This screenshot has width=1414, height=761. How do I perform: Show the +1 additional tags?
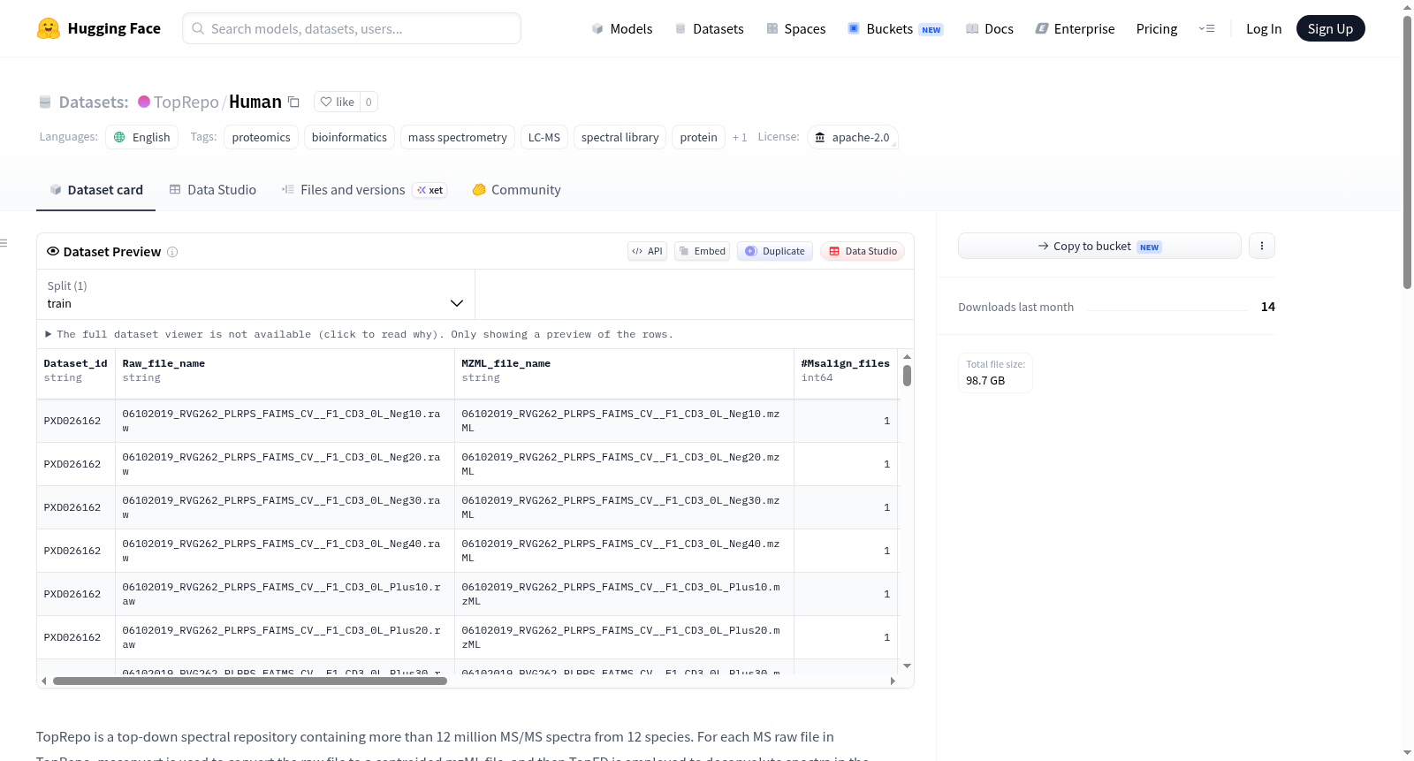pyautogui.click(x=740, y=137)
